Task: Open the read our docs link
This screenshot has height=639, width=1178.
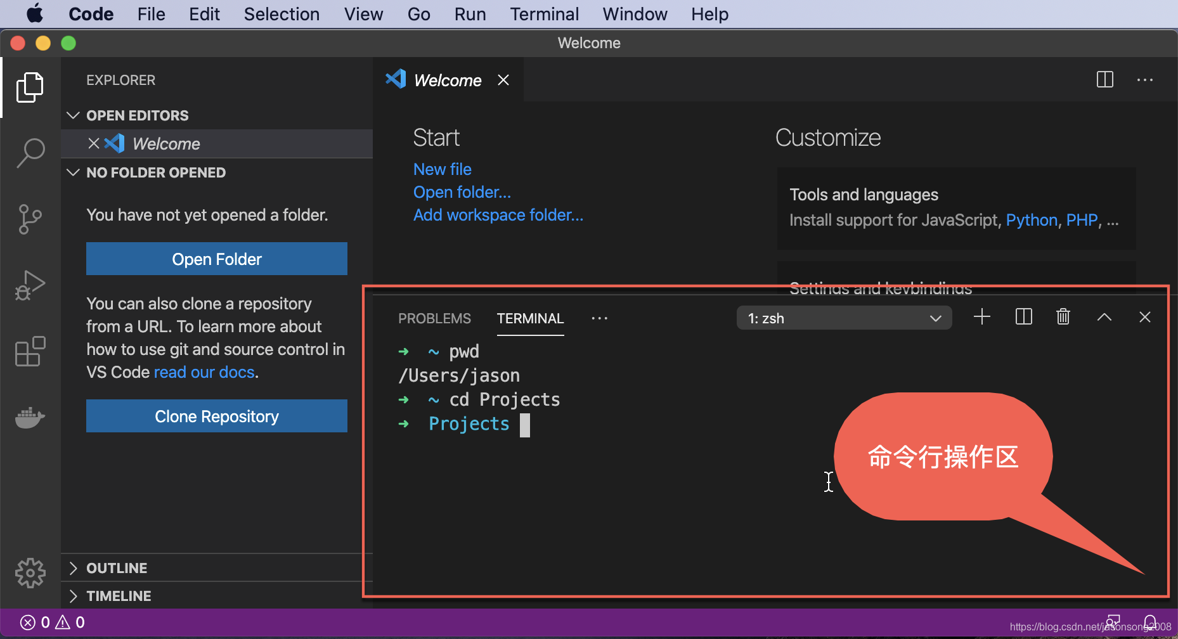Action: pos(204,372)
